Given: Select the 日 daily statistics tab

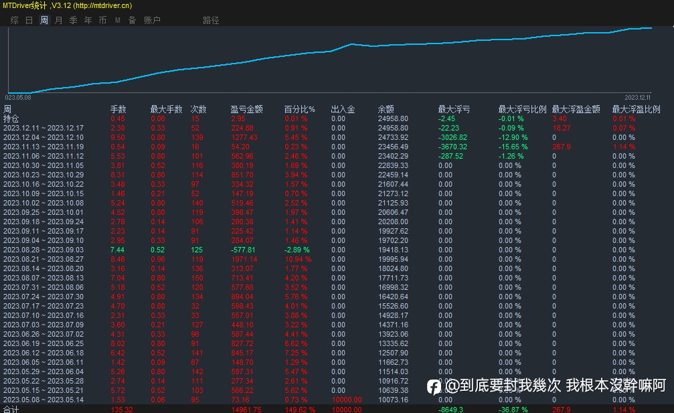Looking at the screenshot, I should click(x=29, y=20).
